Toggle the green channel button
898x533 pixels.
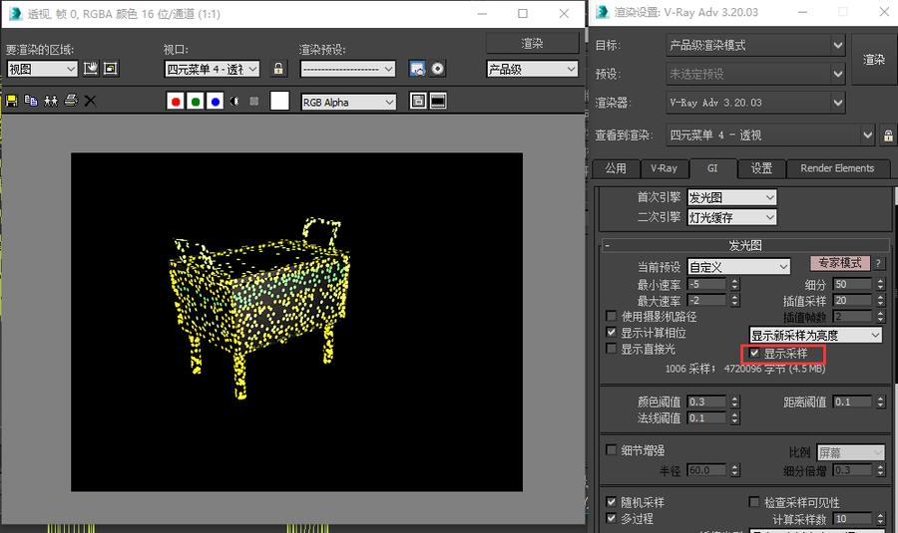pos(196,102)
